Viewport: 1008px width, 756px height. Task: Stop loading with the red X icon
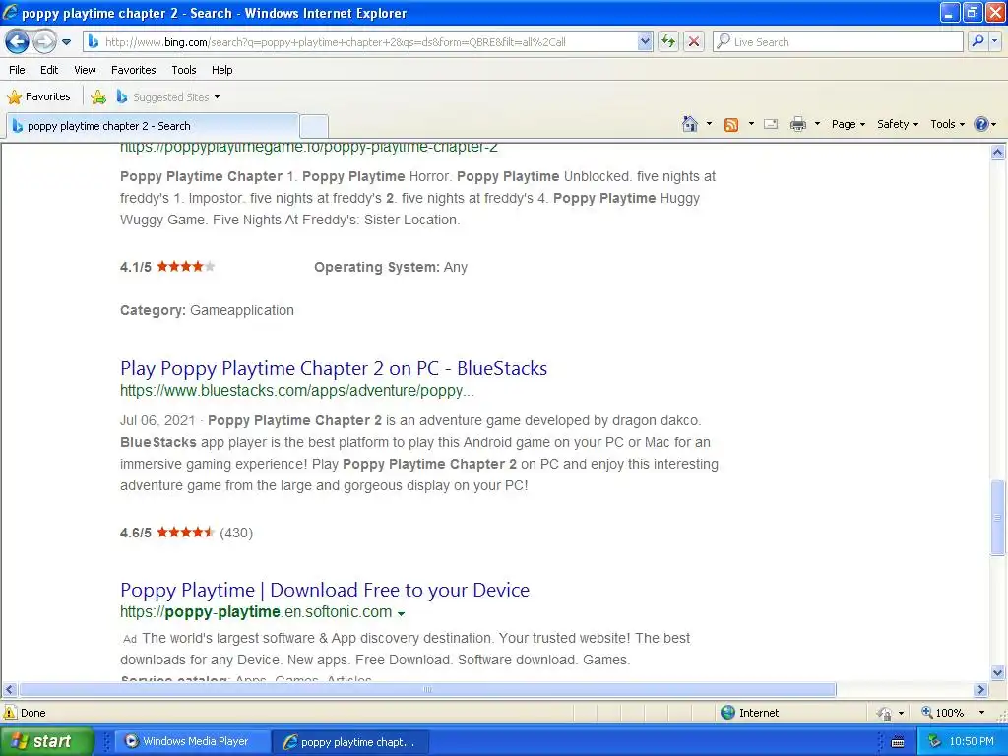[694, 42]
